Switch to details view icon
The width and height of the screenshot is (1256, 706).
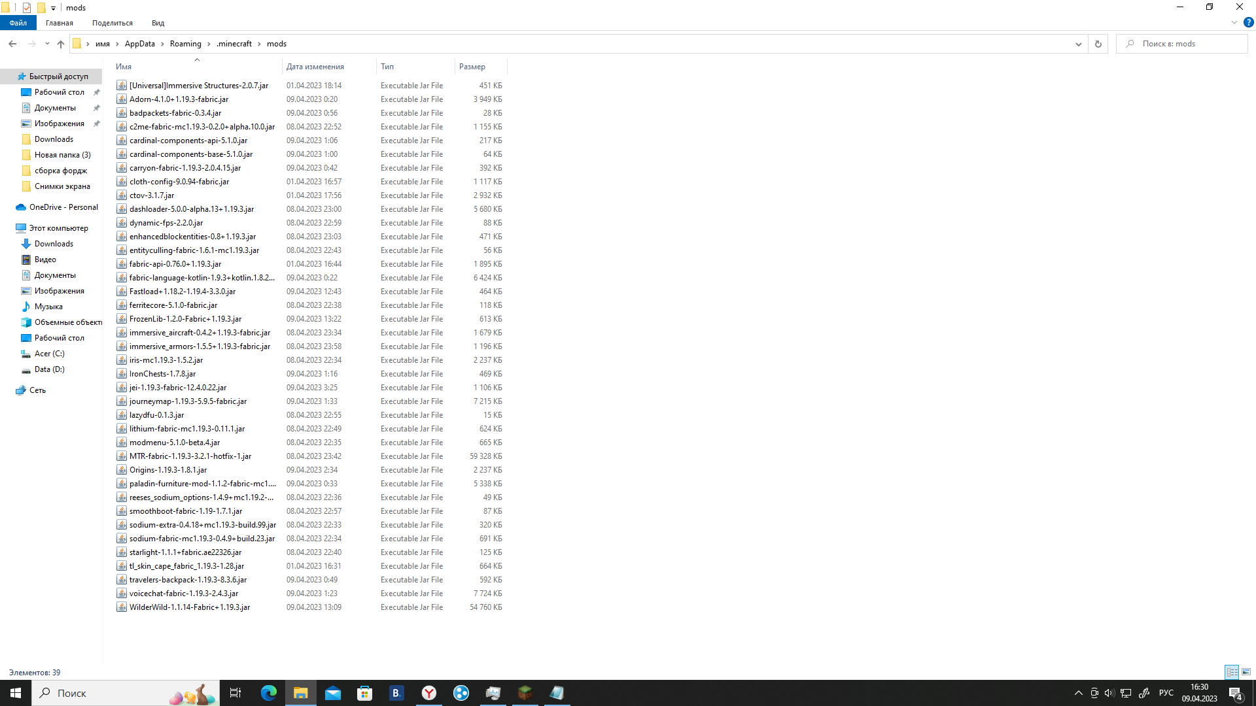[x=1232, y=672]
